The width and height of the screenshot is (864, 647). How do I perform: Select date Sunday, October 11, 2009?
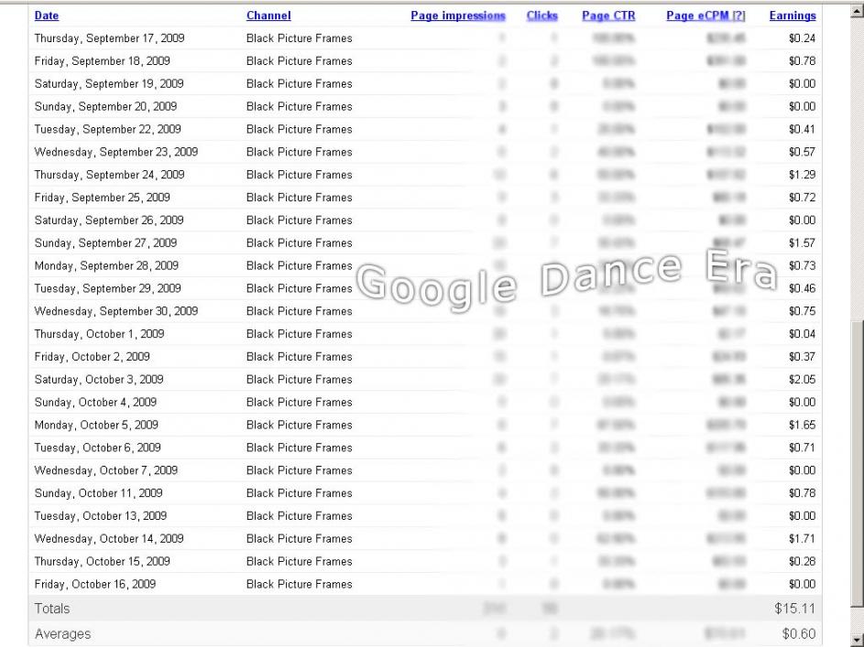[98, 493]
